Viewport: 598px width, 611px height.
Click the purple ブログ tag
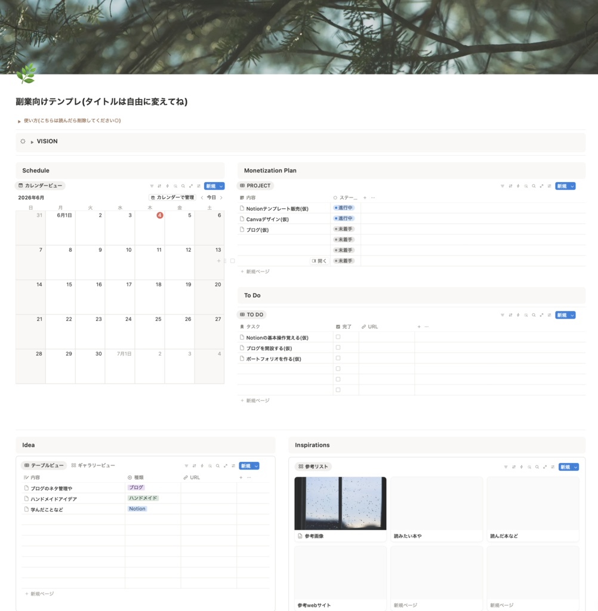pos(136,488)
